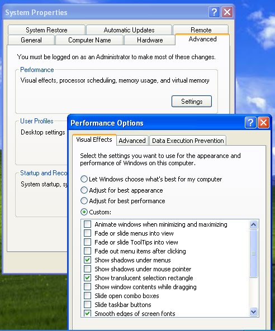Switch to Visual Effects tab
The width and height of the screenshot is (275, 331).
(x=94, y=140)
